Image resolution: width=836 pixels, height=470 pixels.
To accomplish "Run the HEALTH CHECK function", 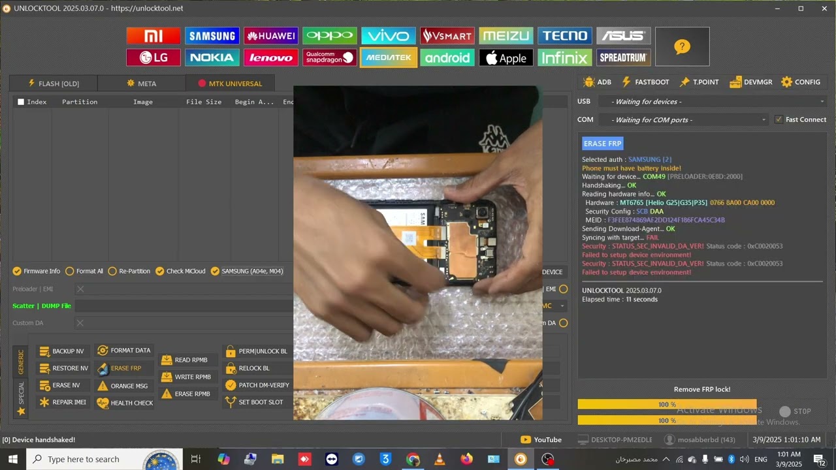I will coord(125,403).
